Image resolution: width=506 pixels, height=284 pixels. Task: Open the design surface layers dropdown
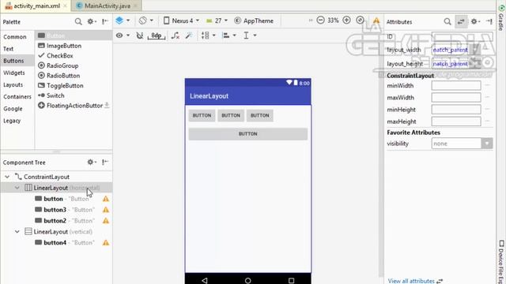pyautogui.click(x=123, y=21)
